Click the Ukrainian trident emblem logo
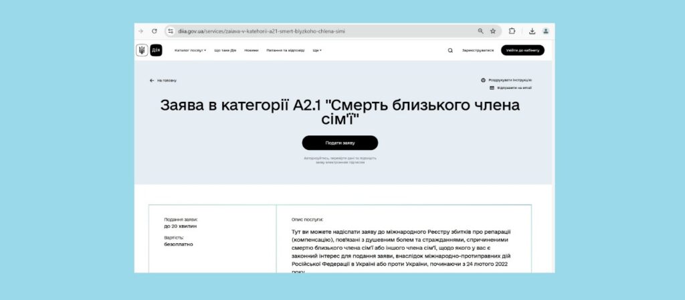This screenshot has width=685, height=300. [142, 50]
